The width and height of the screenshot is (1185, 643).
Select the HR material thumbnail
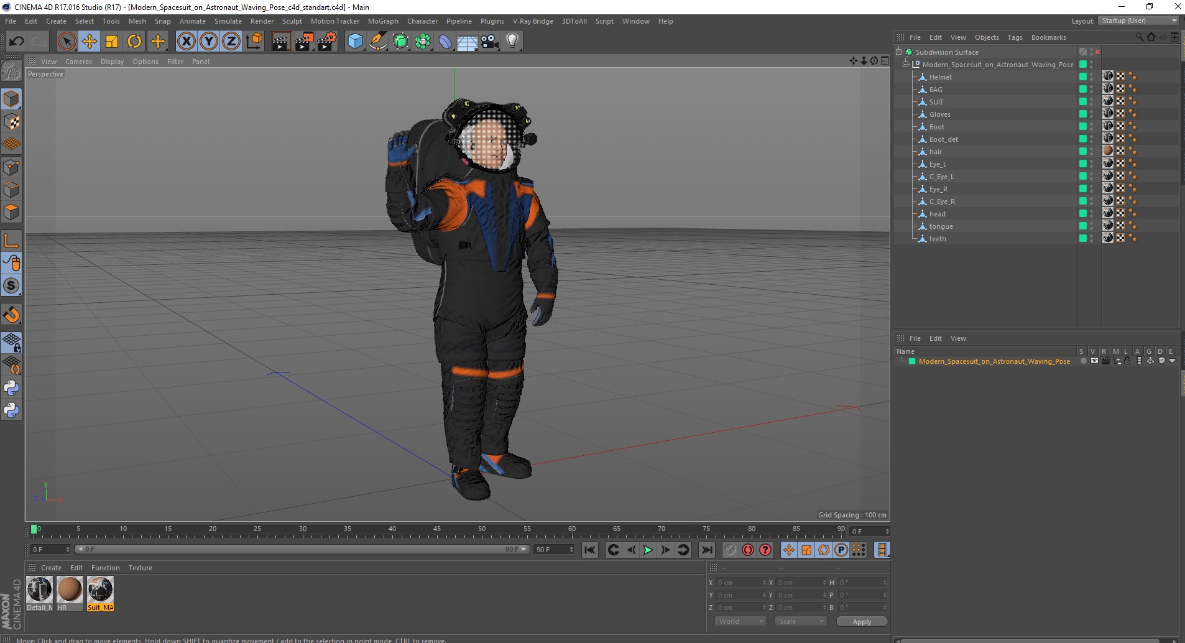[70, 593]
